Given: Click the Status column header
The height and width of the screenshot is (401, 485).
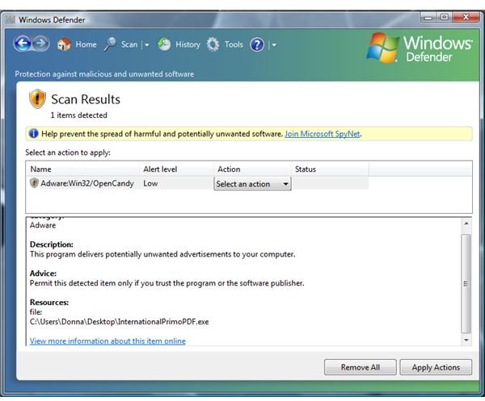Looking at the screenshot, I should 330,169.
